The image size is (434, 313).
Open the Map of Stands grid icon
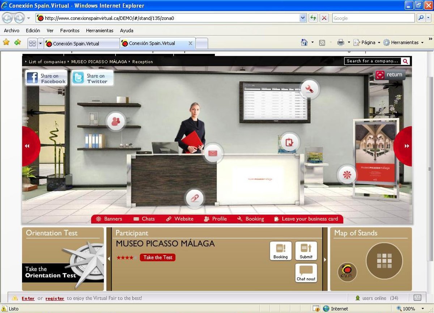(384, 261)
